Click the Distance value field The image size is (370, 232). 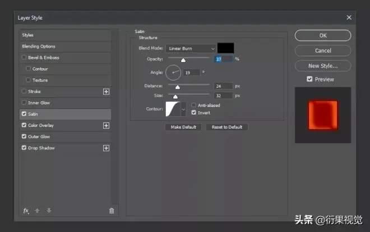[x=223, y=86]
